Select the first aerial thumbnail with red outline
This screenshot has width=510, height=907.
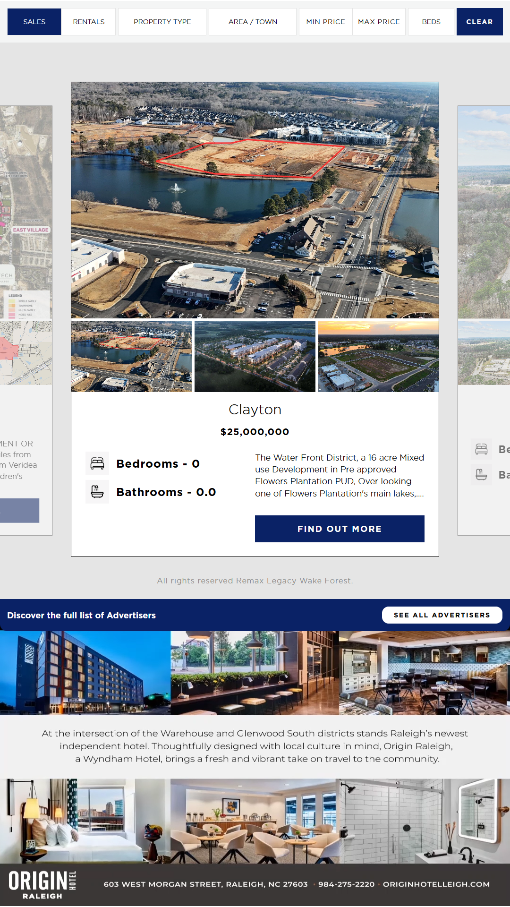tap(131, 357)
